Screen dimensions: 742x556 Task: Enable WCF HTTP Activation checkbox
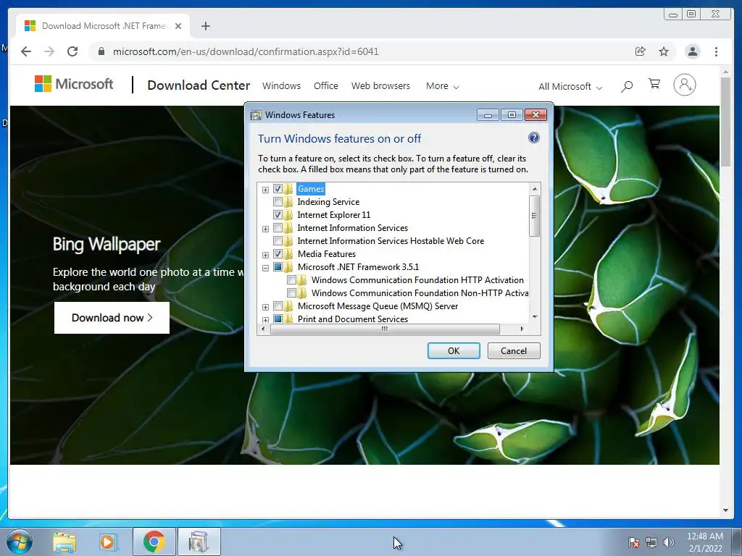tap(291, 280)
